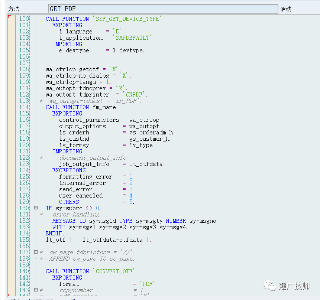Click IMPORTING keyword on line 104

click(x=67, y=44)
